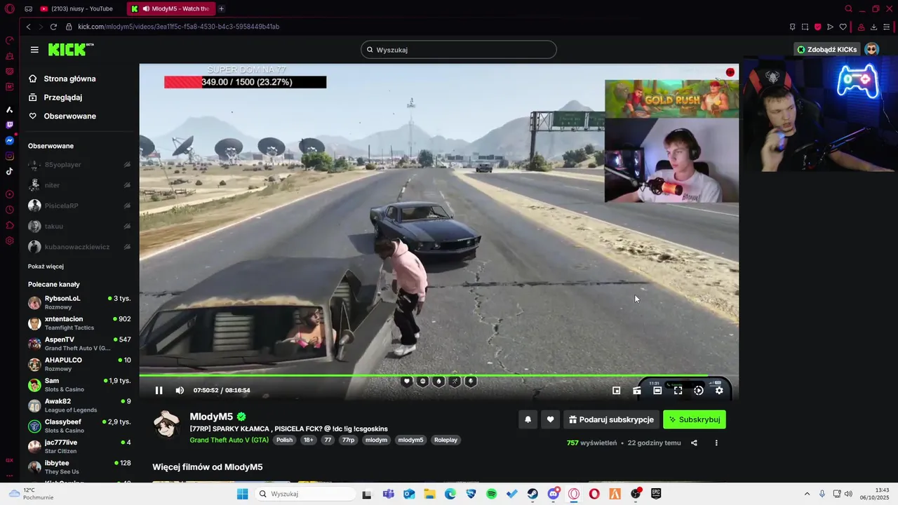Toggle theater mode in the player
This screenshot has height=505, width=898.
657,391
